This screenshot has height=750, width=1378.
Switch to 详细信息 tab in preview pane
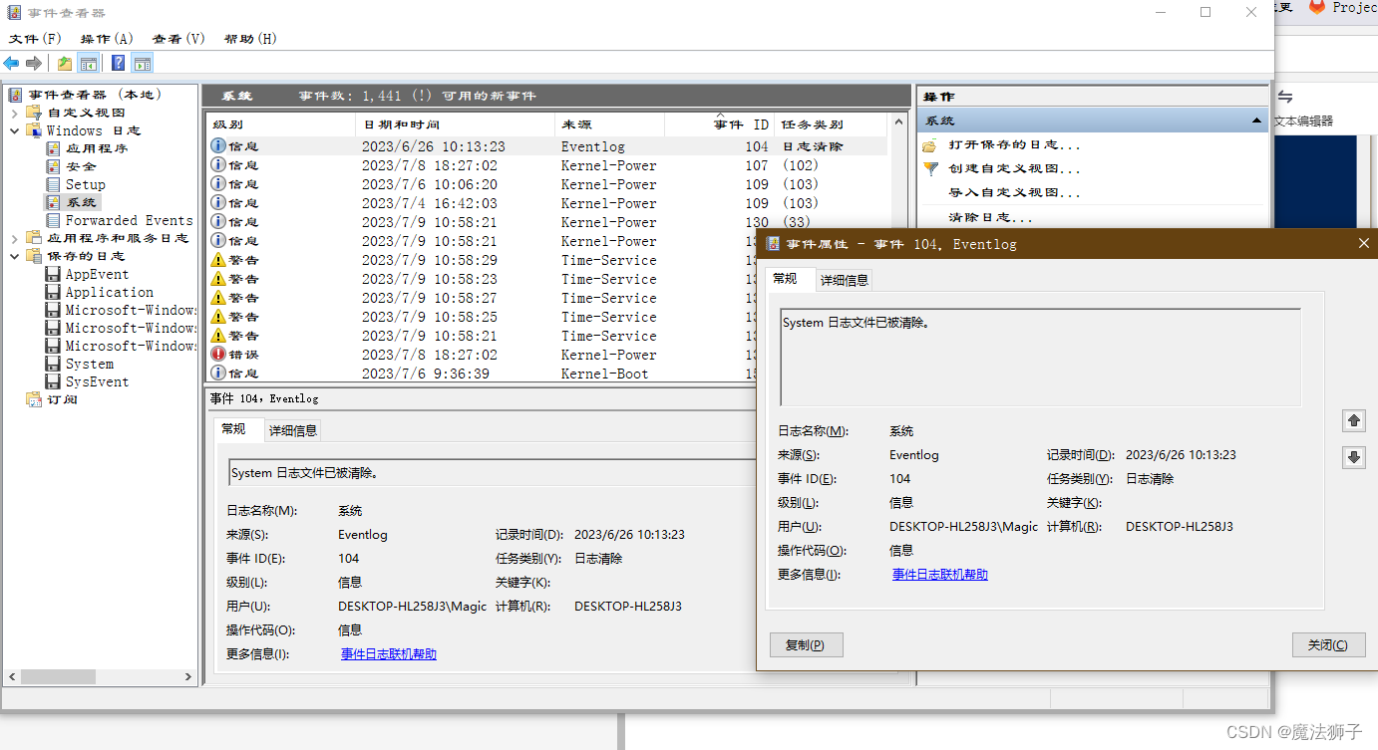(x=293, y=430)
